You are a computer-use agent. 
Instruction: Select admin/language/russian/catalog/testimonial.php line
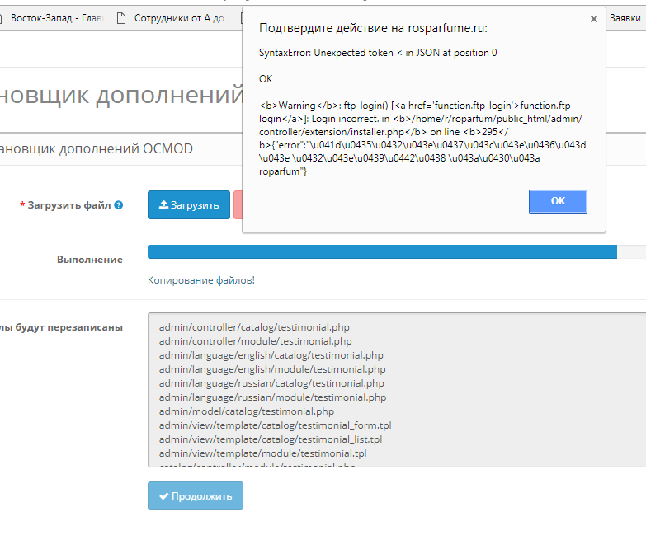(x=271, y=383)
